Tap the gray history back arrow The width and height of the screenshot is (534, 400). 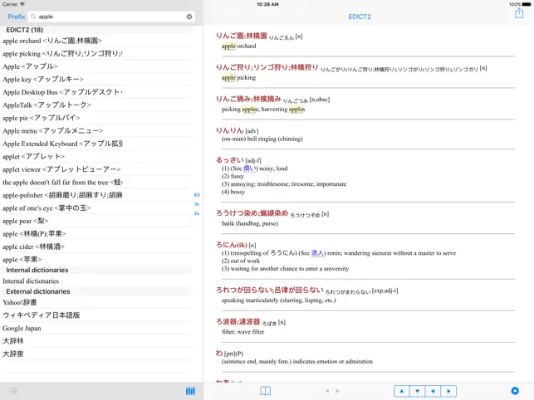tap(327, 391)
